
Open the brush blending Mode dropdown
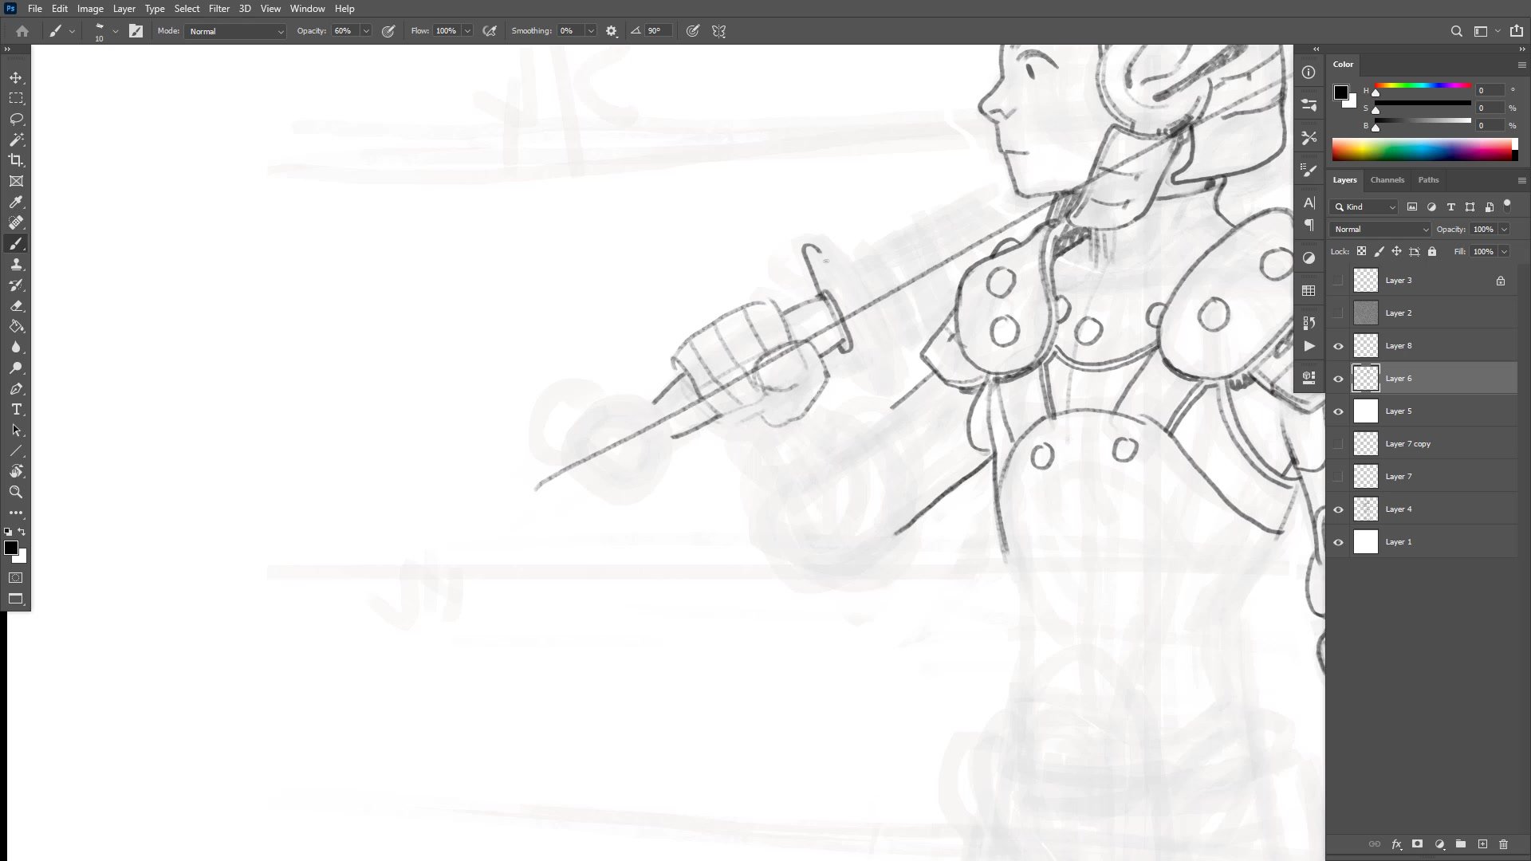235,31
